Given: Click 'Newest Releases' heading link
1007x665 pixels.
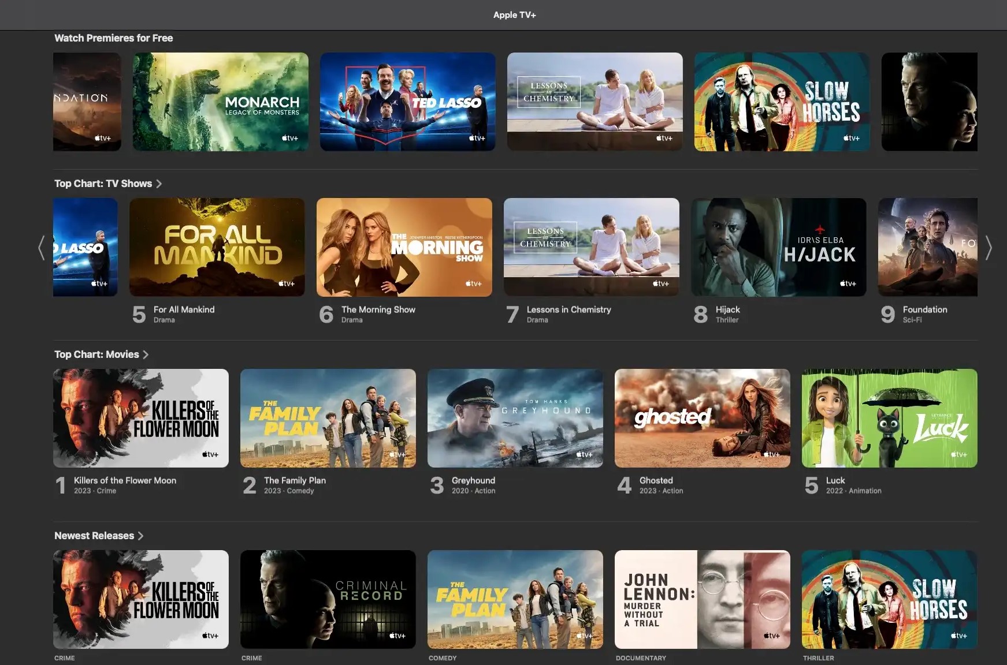Looking at the screenshot, I should click(94, 536).
